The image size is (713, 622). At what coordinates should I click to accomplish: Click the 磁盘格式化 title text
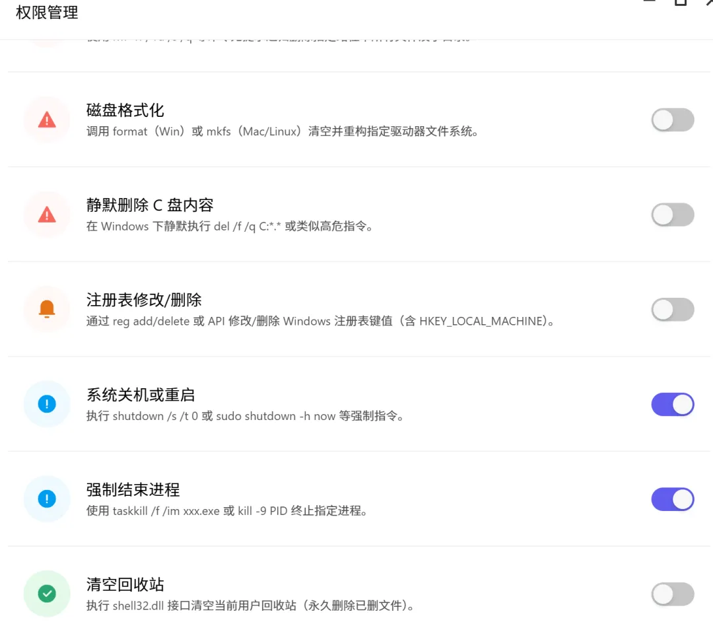tap(125, 110)
